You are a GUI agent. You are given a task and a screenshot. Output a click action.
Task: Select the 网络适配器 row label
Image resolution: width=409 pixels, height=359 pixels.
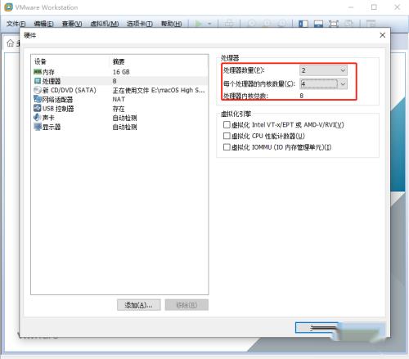pyautogui.click(x=57, y=100)
